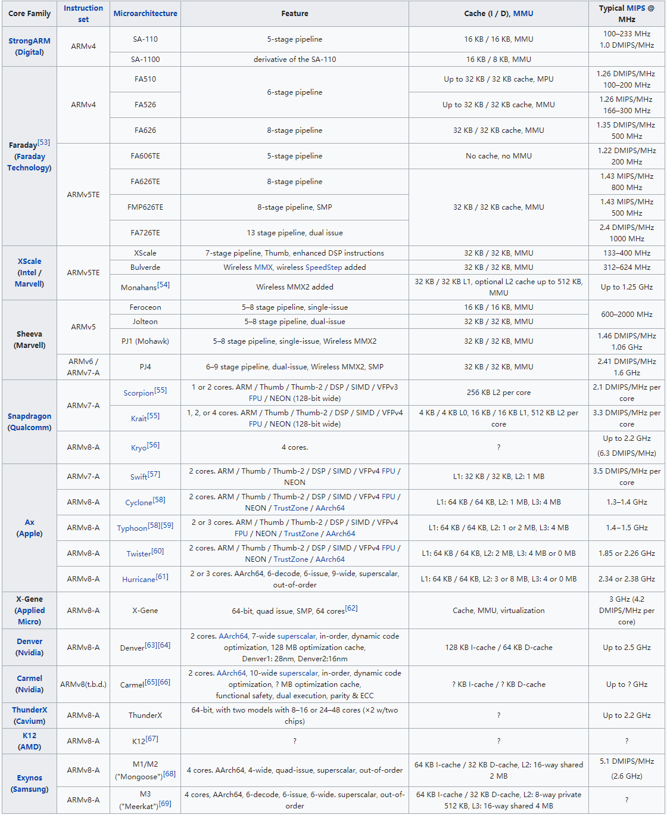This screenshot has height=815, width=667.
Task: Click the '256 KB L2 per core' cell
Action: (x=498, y=393)
